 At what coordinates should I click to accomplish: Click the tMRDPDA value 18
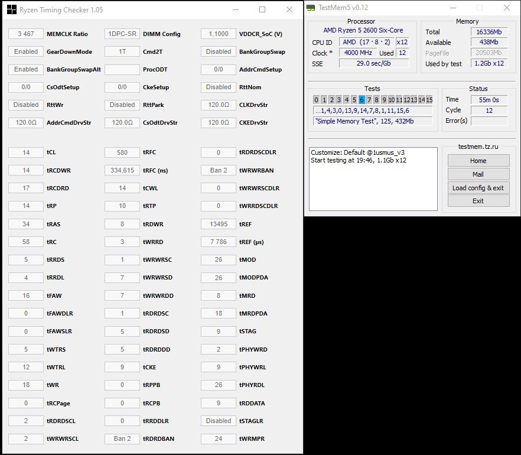(x=219, y=313)
